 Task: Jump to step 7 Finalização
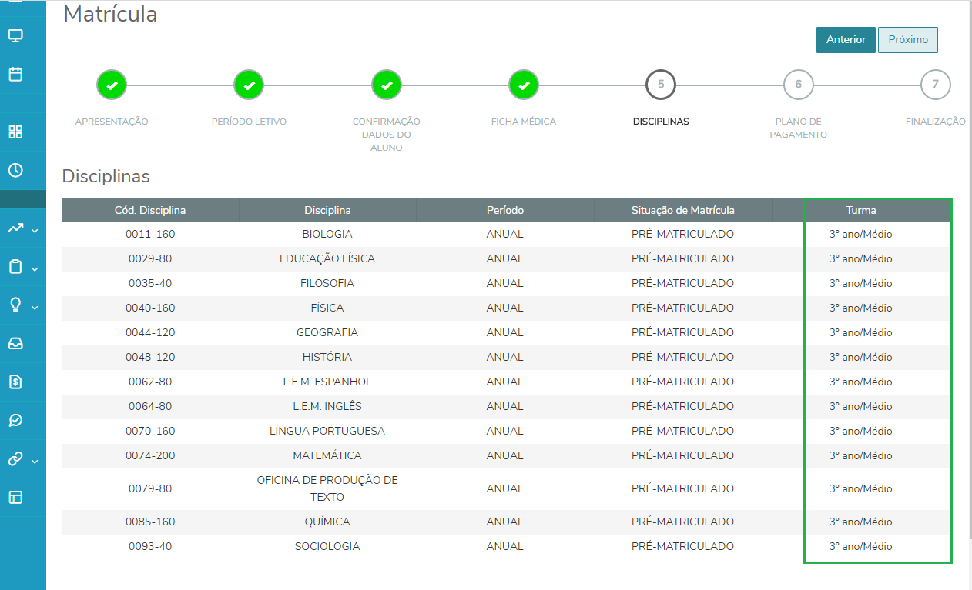[x=936, y=85]
